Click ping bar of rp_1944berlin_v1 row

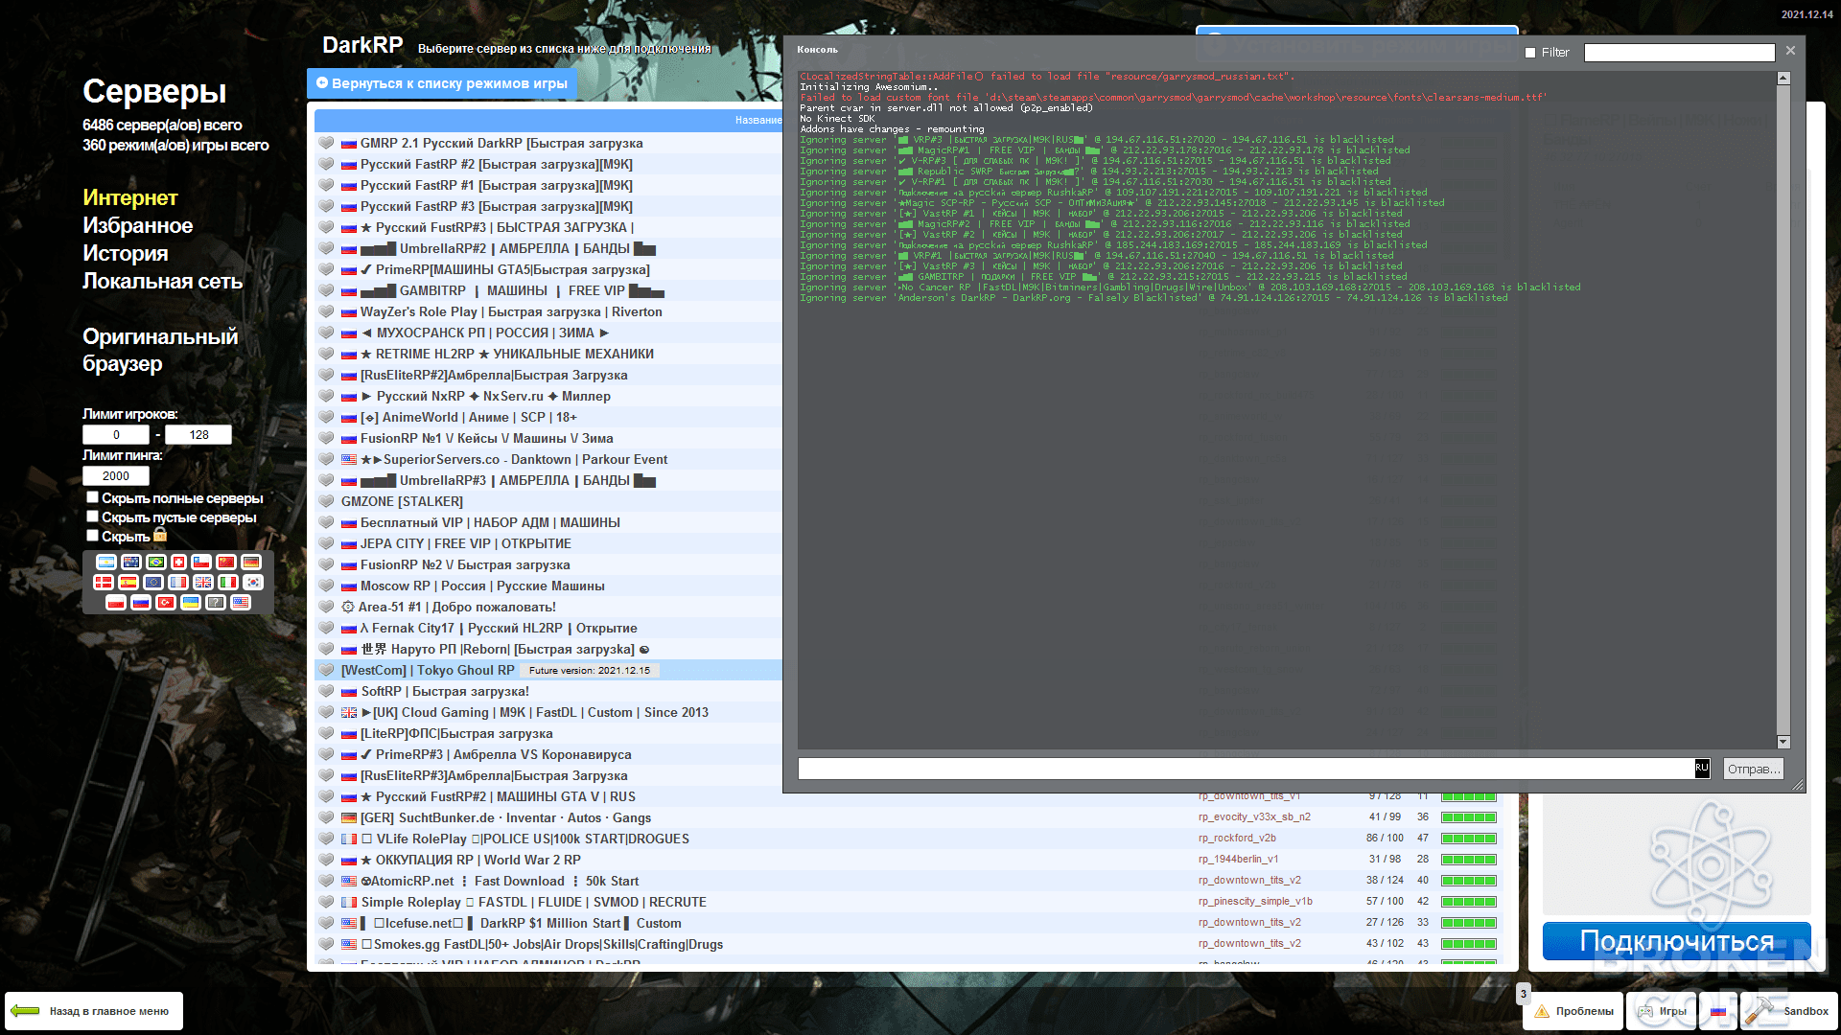[1468, 860]
